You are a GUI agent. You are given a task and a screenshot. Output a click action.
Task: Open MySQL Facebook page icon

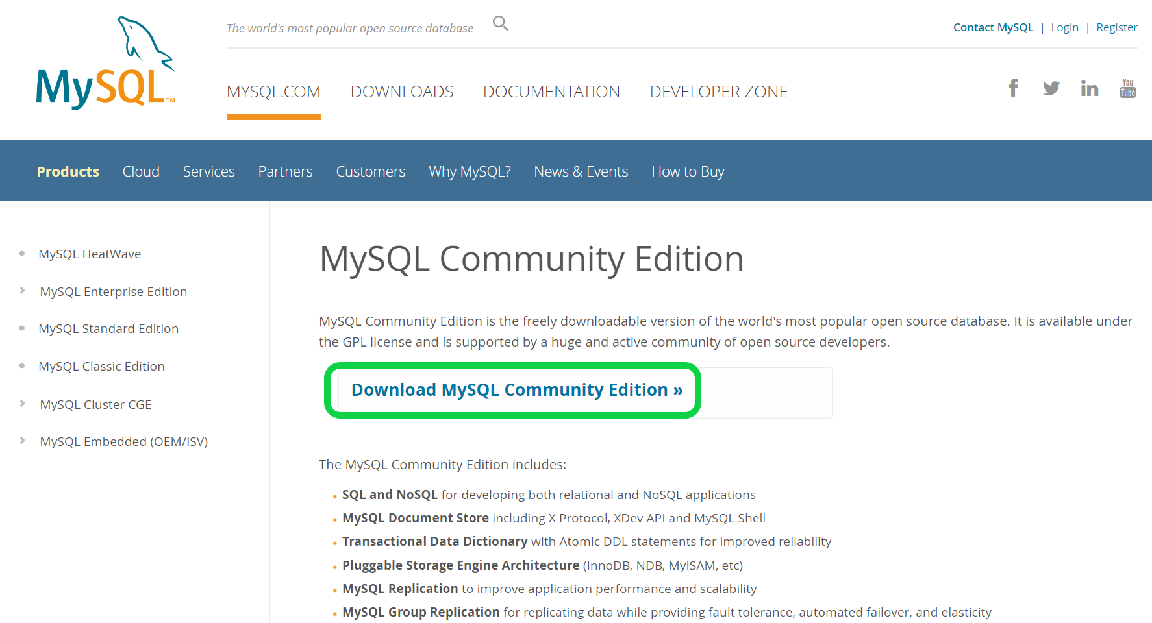pos(1013,88)
